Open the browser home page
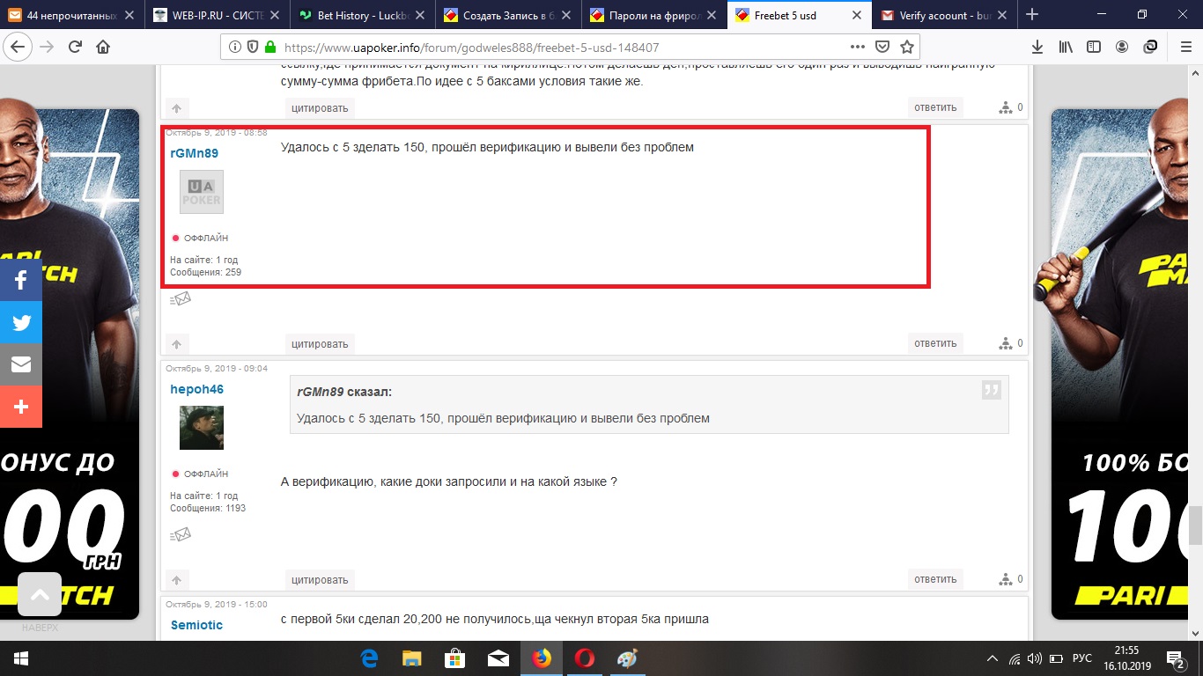 click(103, 47)
